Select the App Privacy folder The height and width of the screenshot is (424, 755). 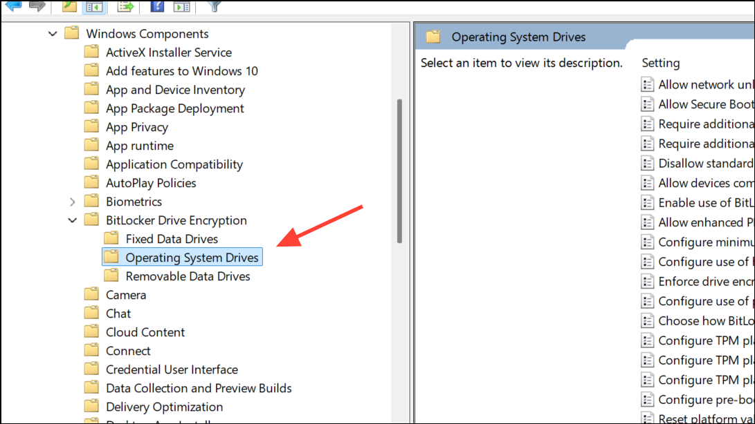click(127, 127)
